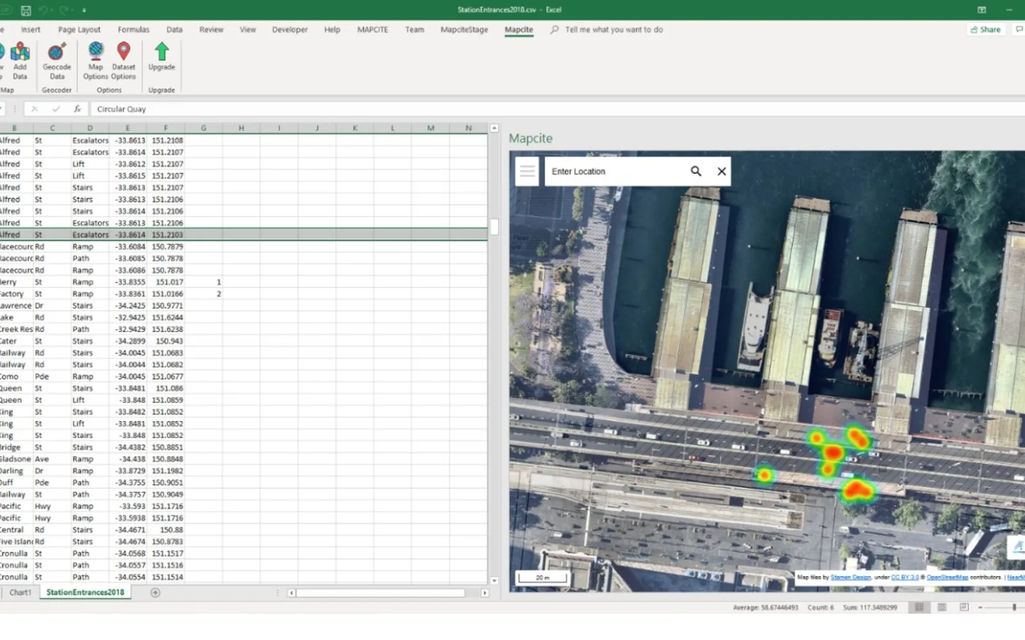The width and height of the screenshot is (1025, 640).
Task: Switch to Page Layout view in status bar
Action: pyautogui.click(x=942, y=607)
